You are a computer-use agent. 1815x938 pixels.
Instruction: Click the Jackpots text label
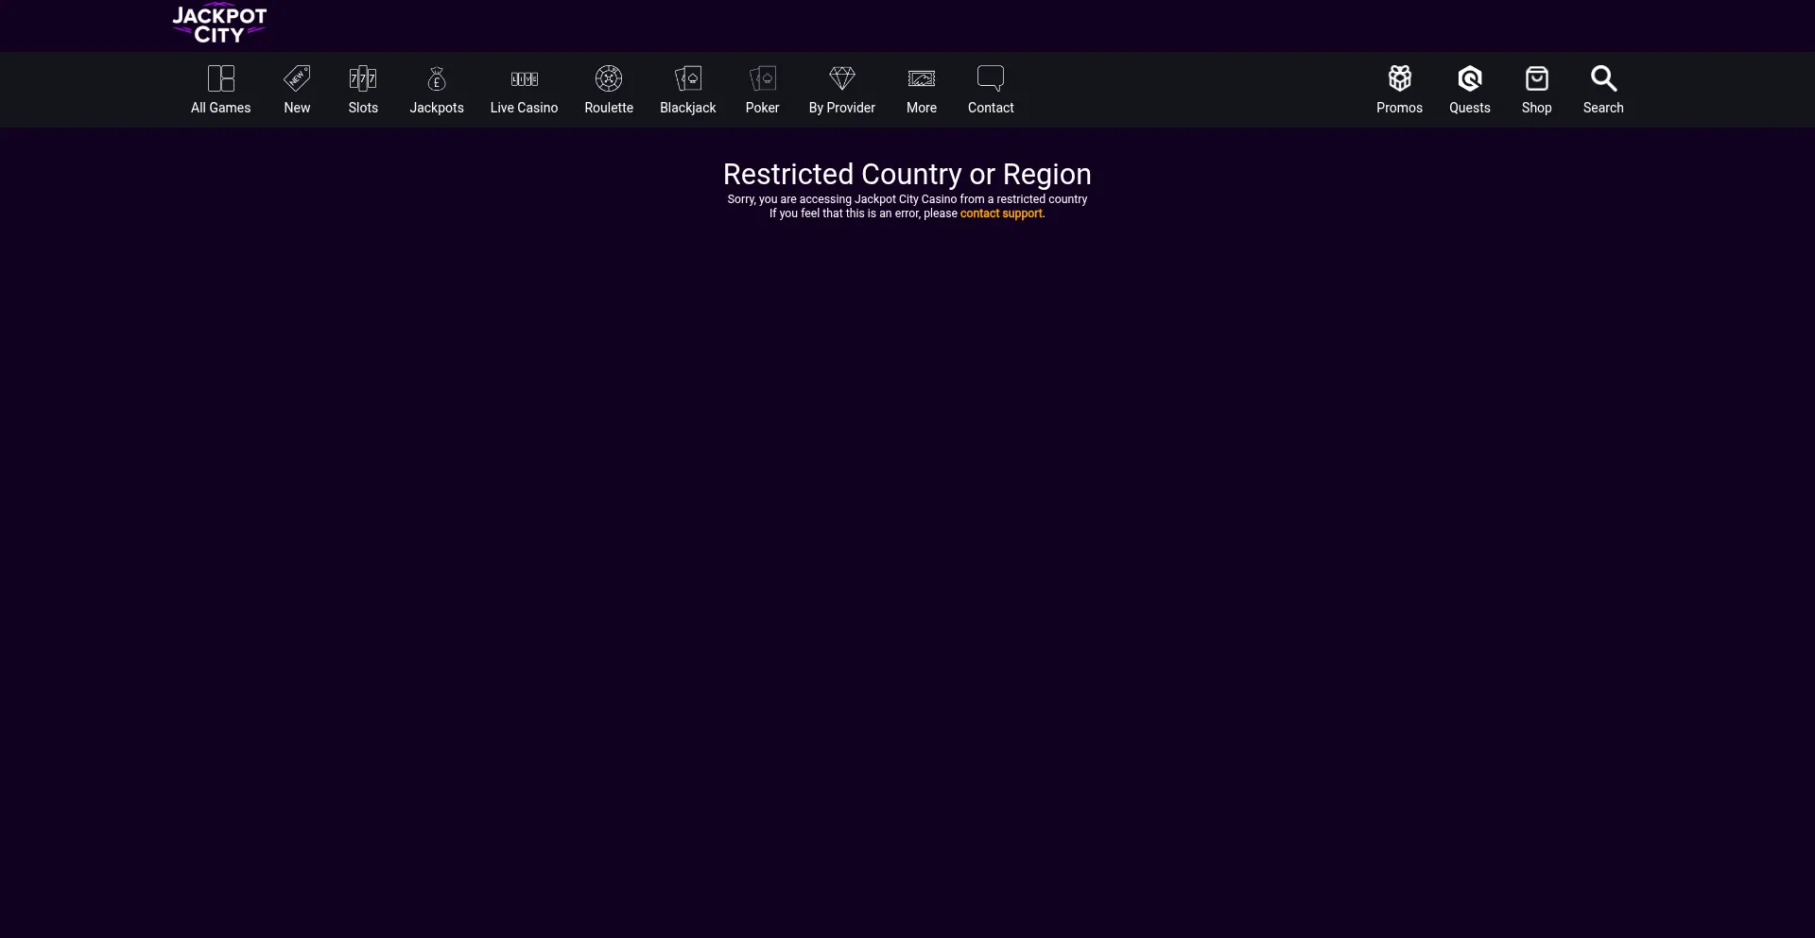click(x=437, y=108)
